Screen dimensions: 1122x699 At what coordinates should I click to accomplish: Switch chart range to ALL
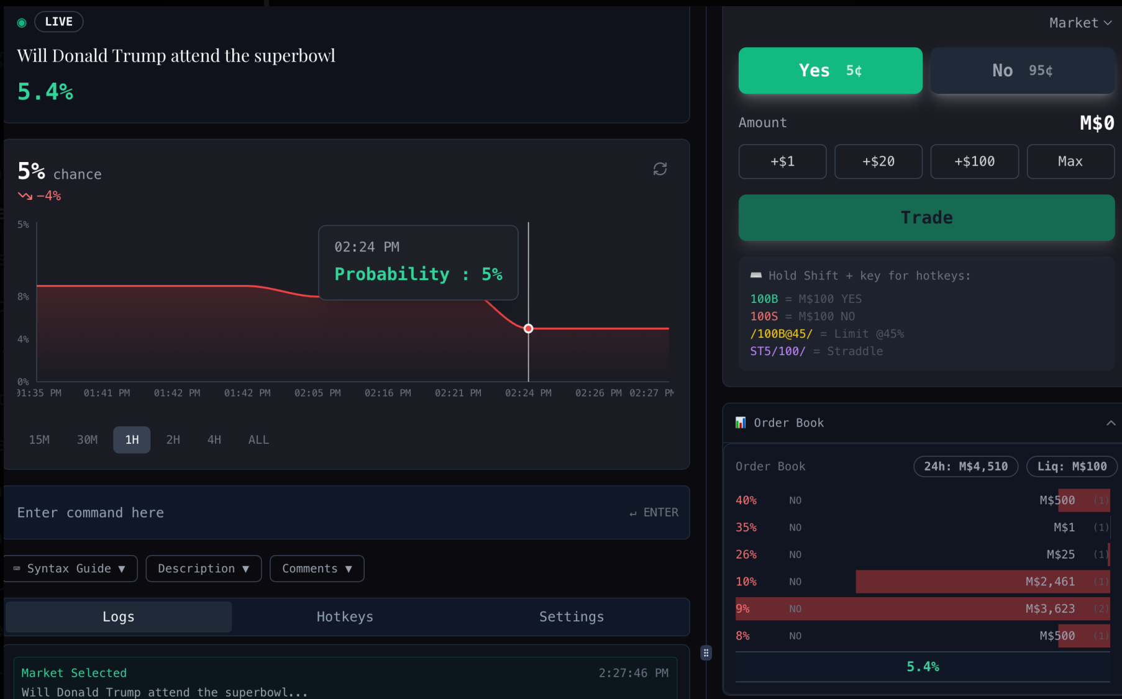[258, 440]
